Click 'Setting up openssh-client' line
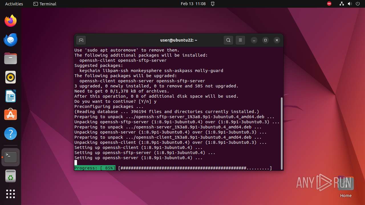 (x=139, y=147)
